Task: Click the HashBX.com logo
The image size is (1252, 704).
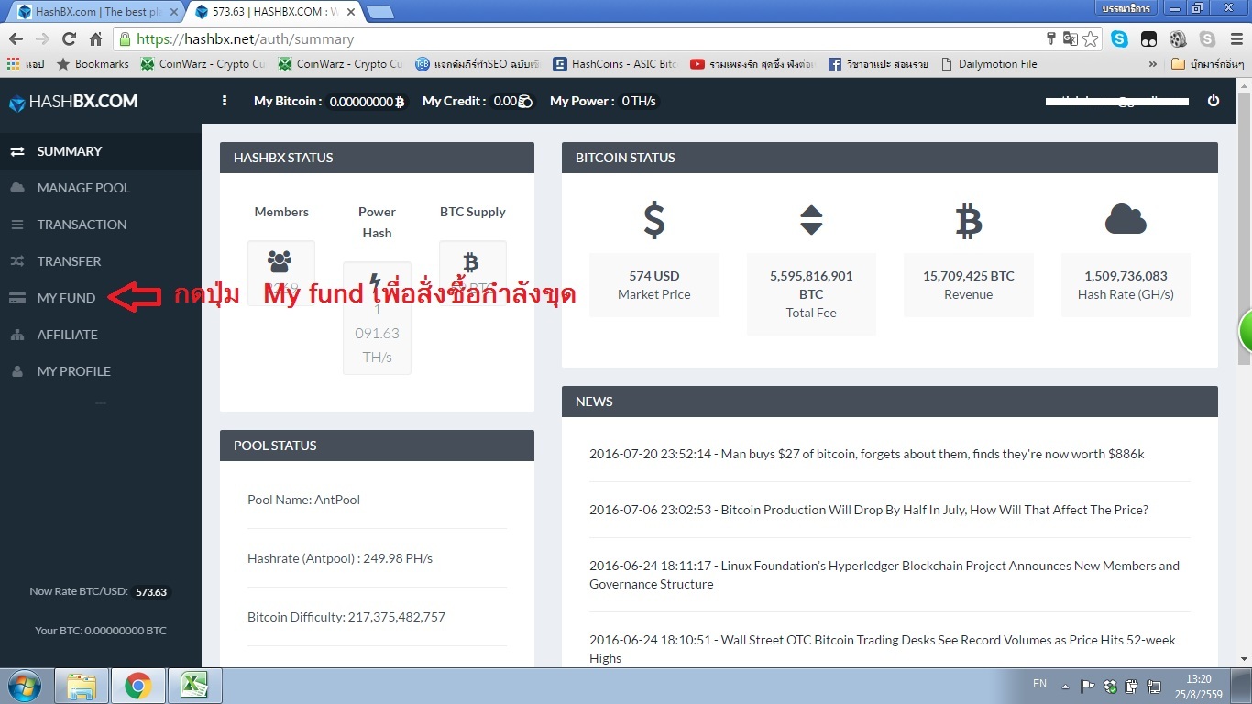Action: [73, 102]
